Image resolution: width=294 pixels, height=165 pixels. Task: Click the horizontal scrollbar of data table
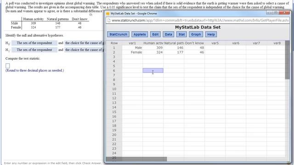coord(136,159)
